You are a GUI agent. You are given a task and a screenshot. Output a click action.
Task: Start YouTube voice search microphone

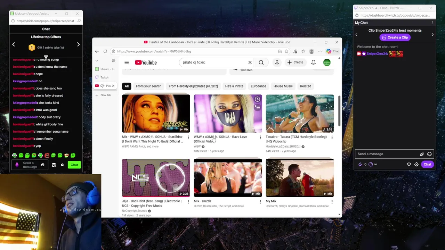pyautogui.click(x=277, y=62)
